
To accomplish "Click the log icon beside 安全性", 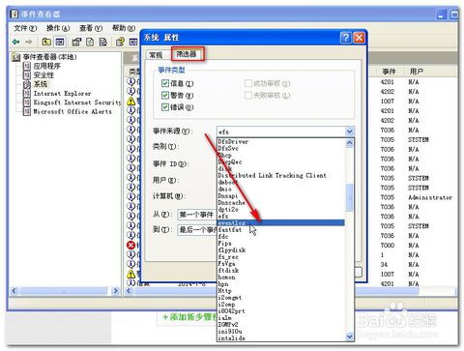I will pos(27,75).
